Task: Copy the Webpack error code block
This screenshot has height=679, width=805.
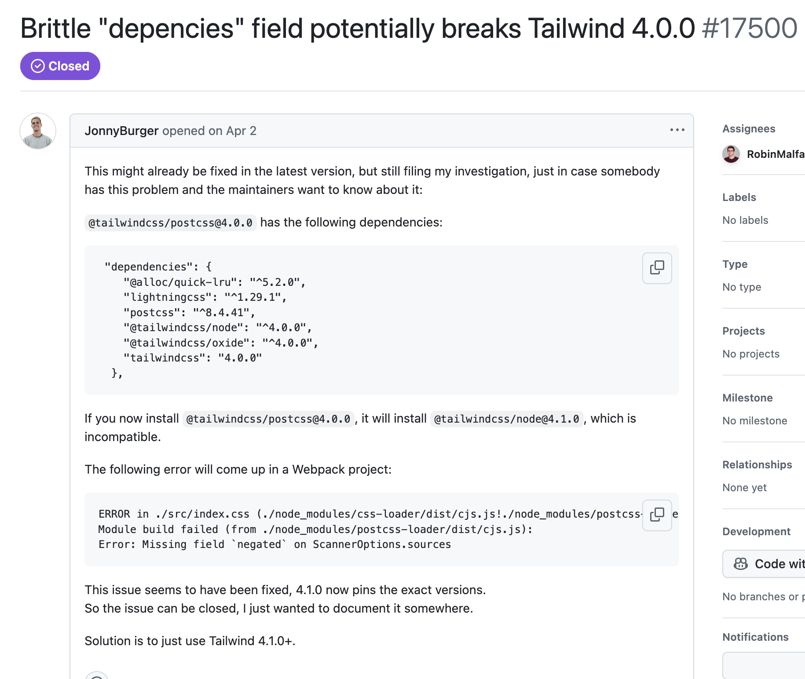Action: (657, 515)
